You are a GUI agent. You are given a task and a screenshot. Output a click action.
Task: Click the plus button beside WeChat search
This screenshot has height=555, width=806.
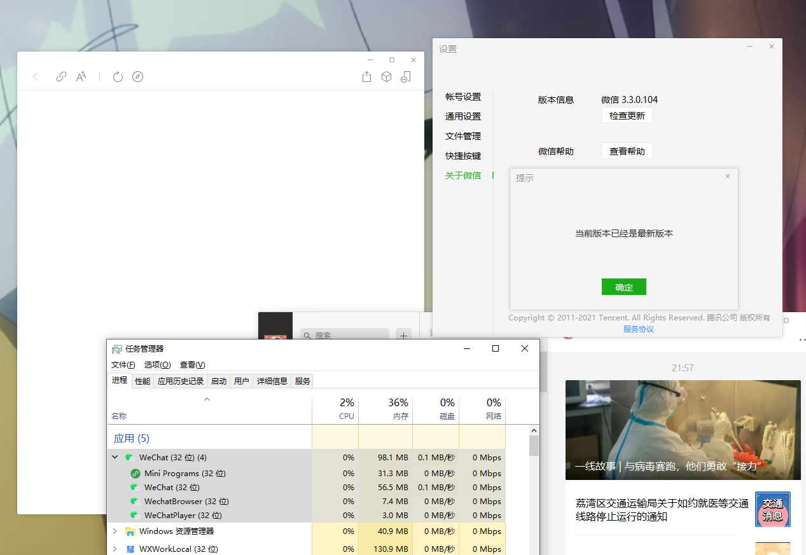tap(403, 335)
